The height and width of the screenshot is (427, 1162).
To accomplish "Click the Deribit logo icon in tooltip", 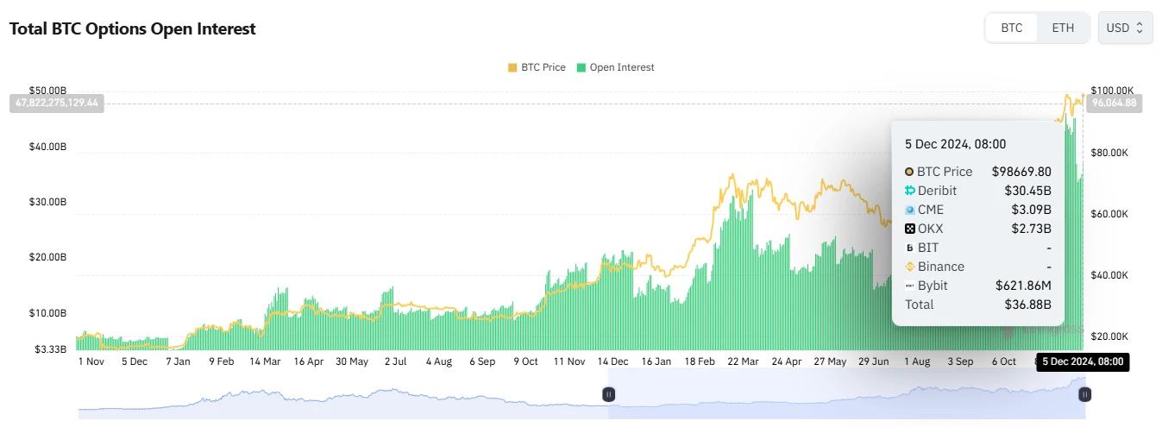I will (909, 191).
